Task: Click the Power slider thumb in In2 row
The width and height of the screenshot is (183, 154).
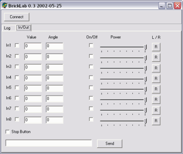Action: [x=145, y=58]
